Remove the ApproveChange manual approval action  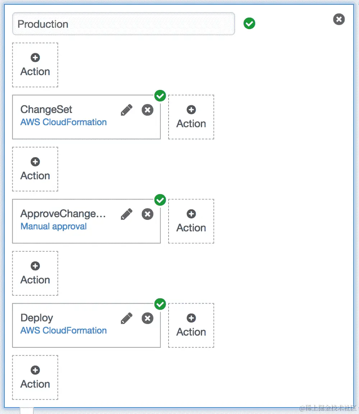coord(147,214)
